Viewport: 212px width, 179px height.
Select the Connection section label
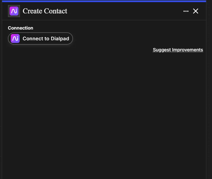coord(21,28)
